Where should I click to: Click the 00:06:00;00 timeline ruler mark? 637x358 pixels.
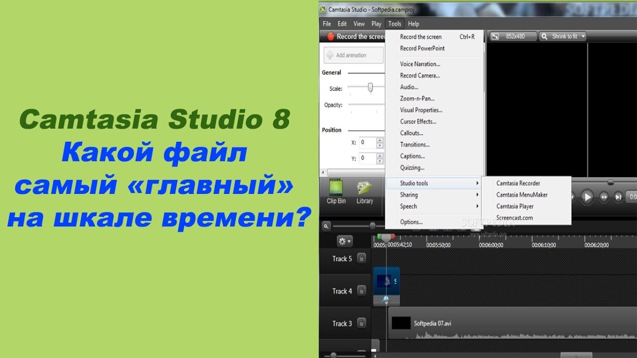coord(491,245)
